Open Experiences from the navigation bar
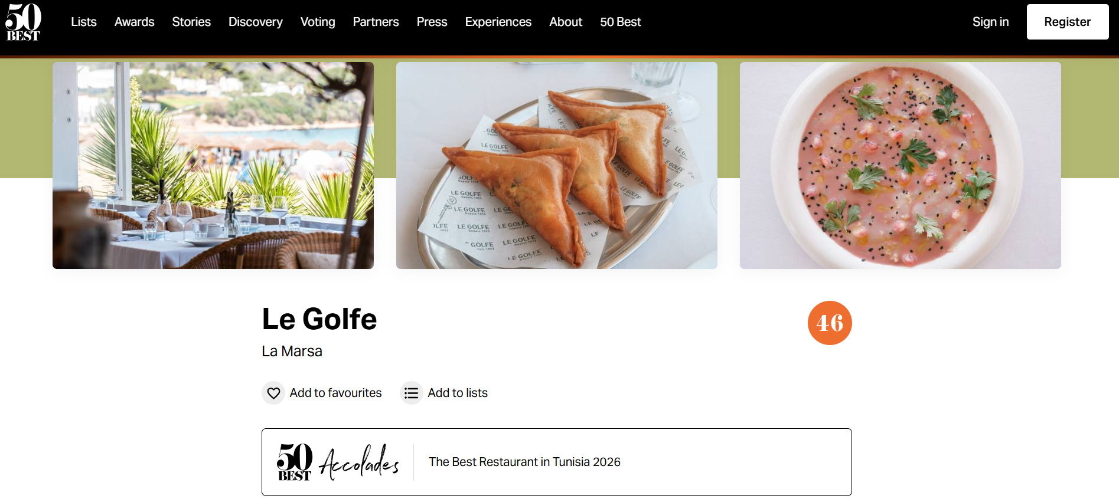The width and height of the screenshot is (1119, 499). [x=498, y=22]
